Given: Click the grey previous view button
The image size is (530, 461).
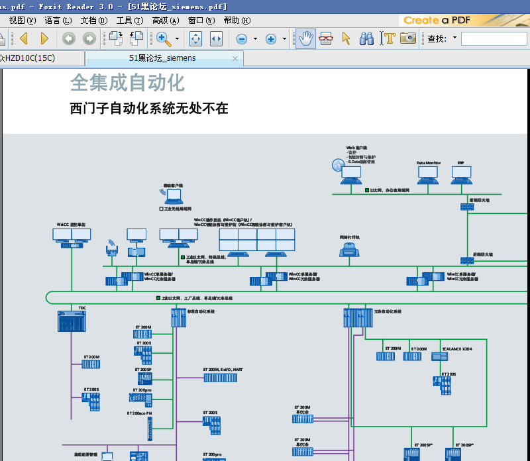Looking at the screenshot, I should click(69, 38).
